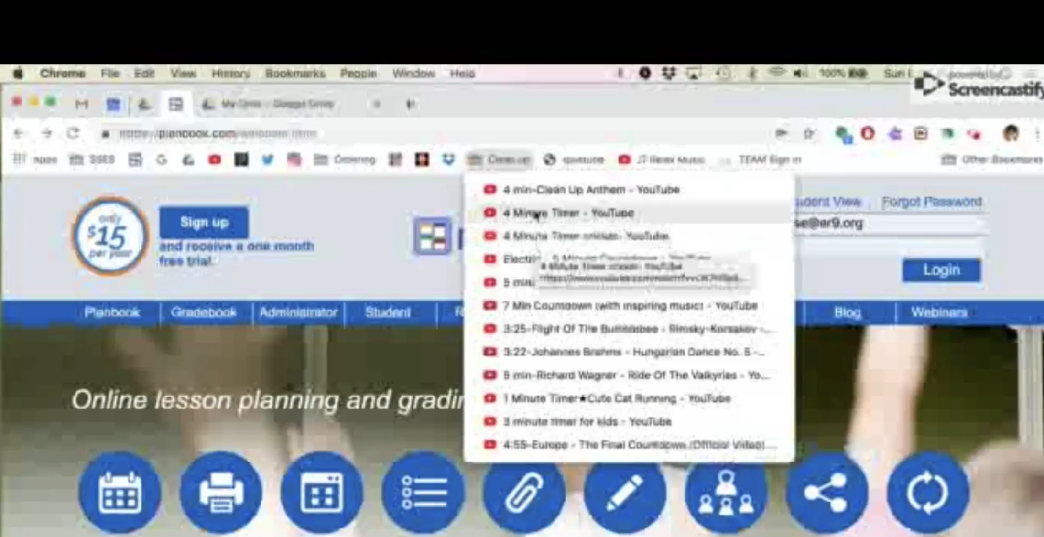Select 3:25-Flight Of The Bumblebee bookmark
Viewport: 1044px width, 537px height.
click(629, 329)
